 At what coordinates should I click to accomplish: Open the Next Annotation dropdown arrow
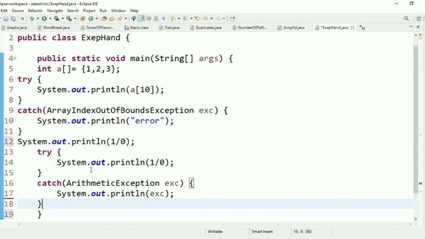click(179, 19)
